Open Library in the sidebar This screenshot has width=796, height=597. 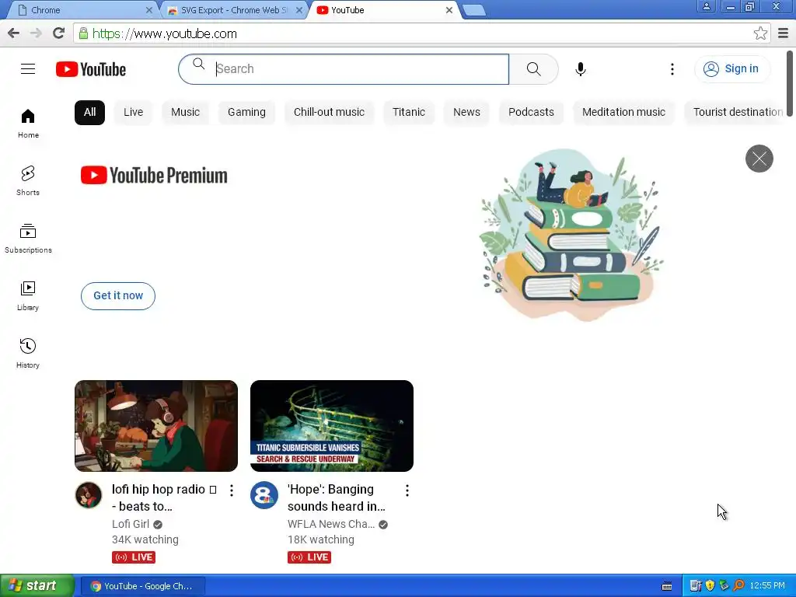click(28, 295)
